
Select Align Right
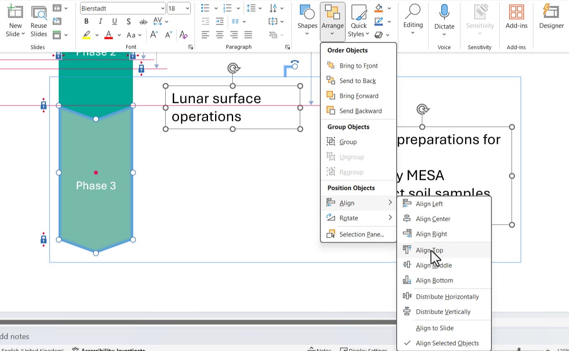(x=444, y=234)
